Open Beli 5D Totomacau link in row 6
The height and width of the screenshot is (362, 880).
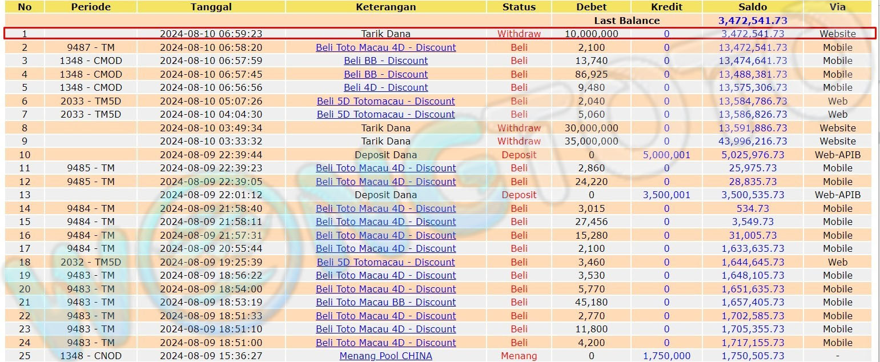[x=385, y=101]
